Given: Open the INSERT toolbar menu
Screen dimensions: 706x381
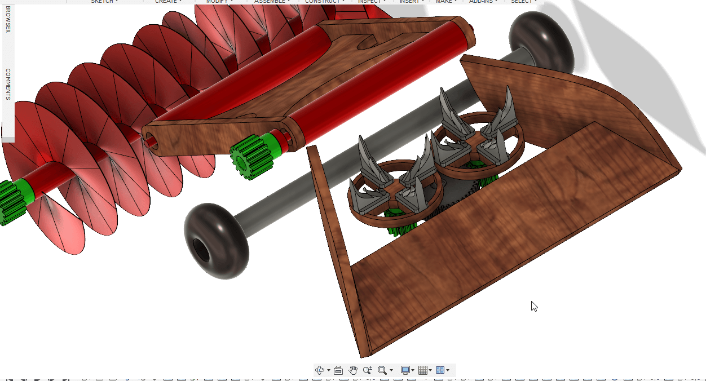Looking at the screenshot, I should (412, 2).
